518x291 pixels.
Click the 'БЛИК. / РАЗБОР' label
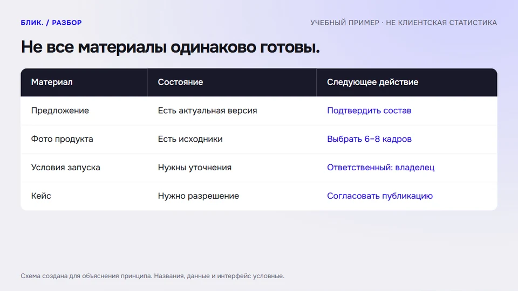pyautogui.click(x=51, y=23)
